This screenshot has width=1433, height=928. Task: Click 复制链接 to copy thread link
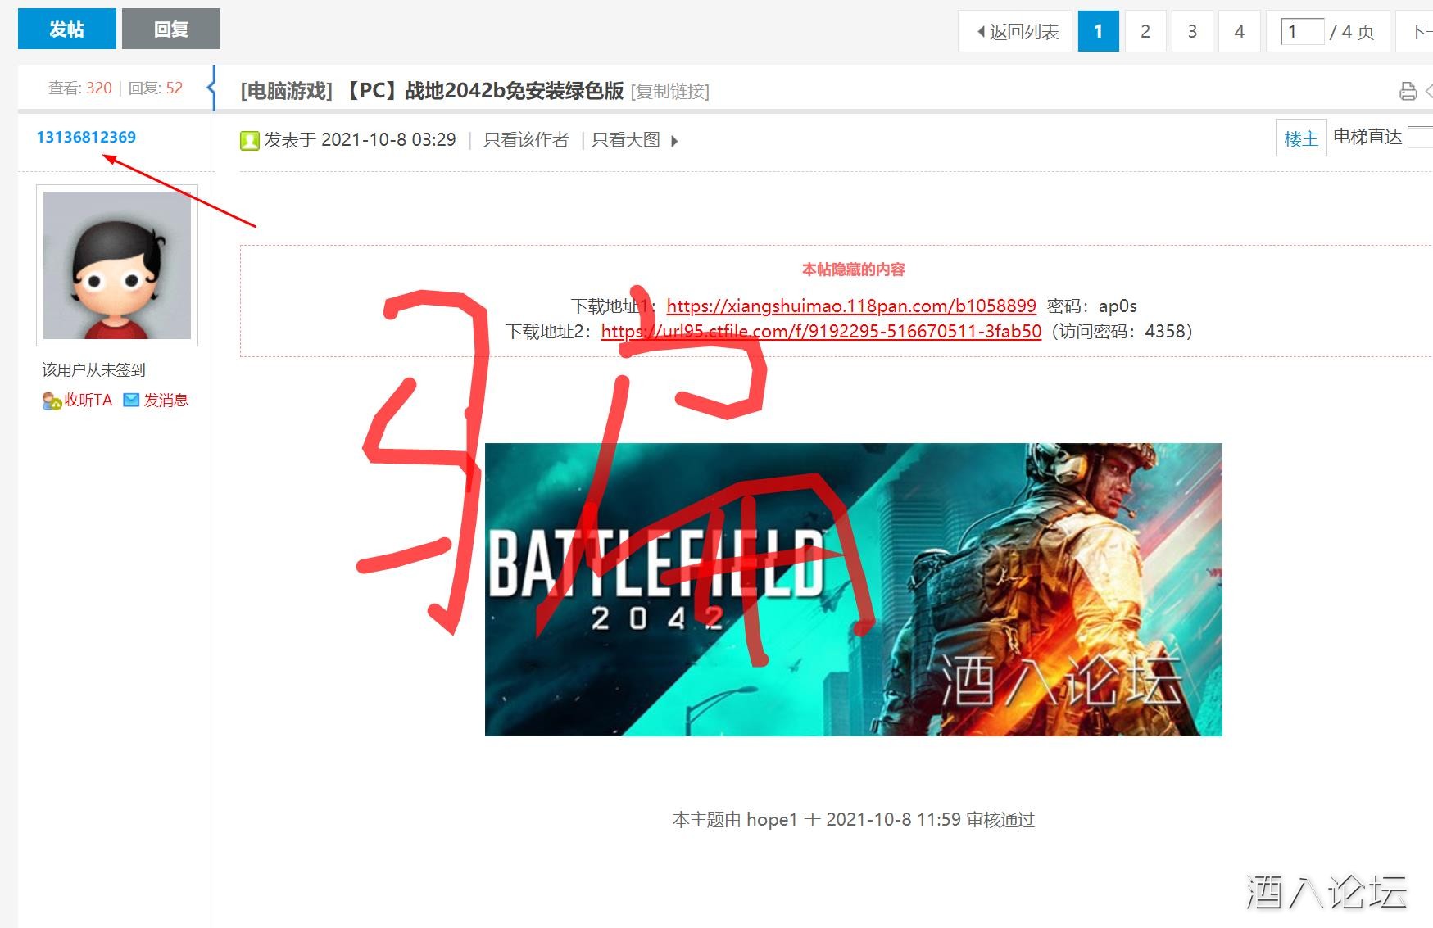[670, 92]
